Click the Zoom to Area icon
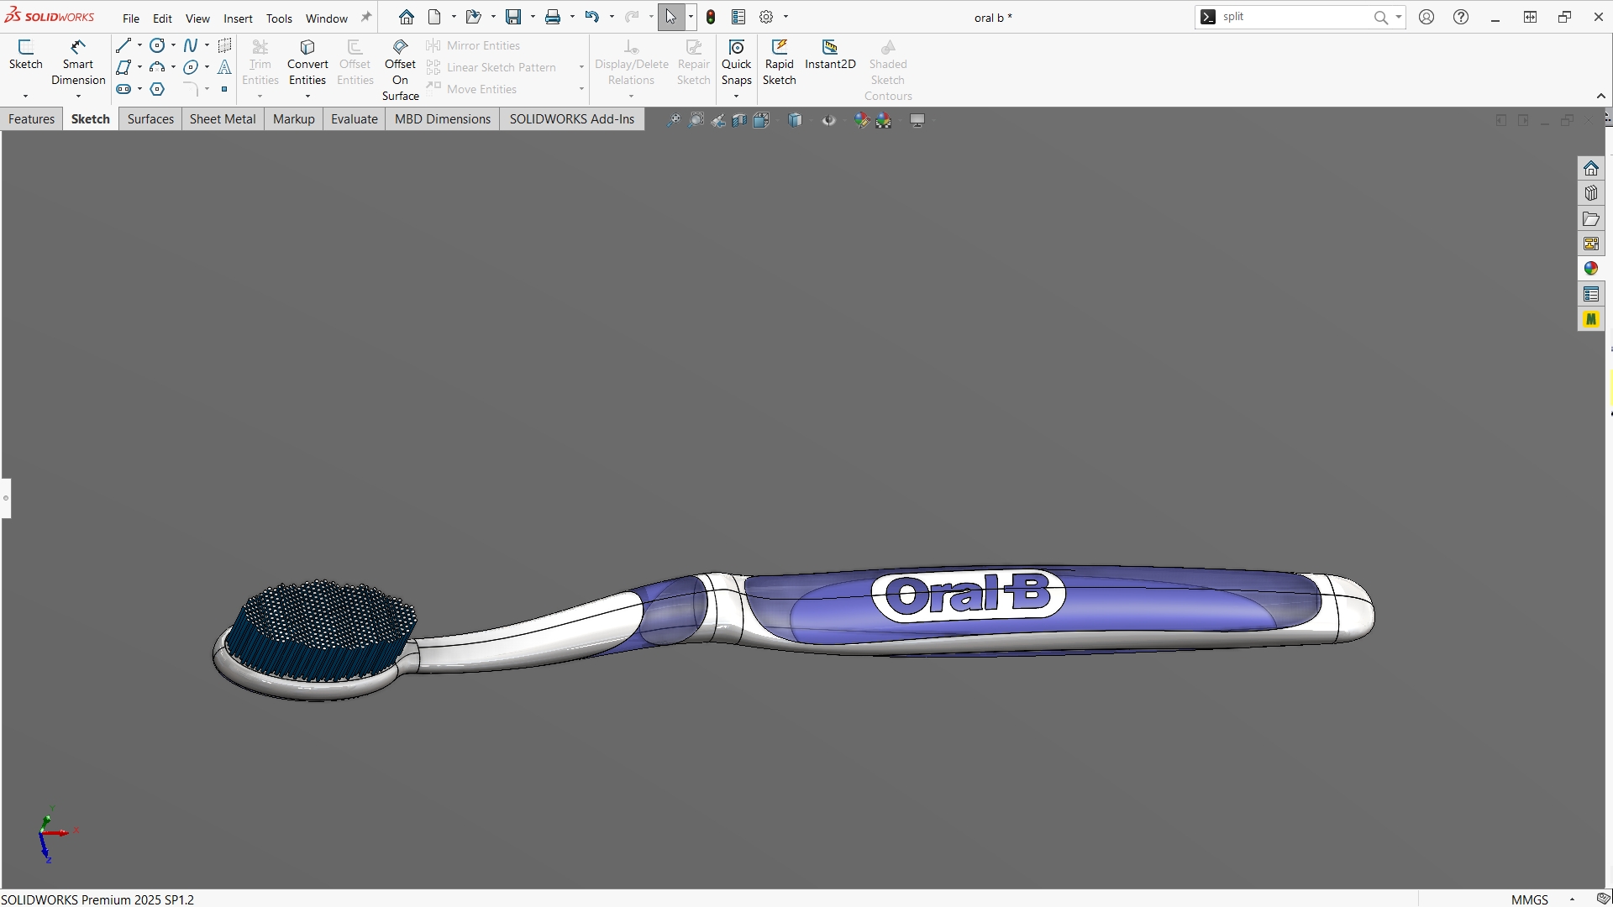The width and height of the screenshot is (1613, 907). pyautogui.click(x=696, y=120)
